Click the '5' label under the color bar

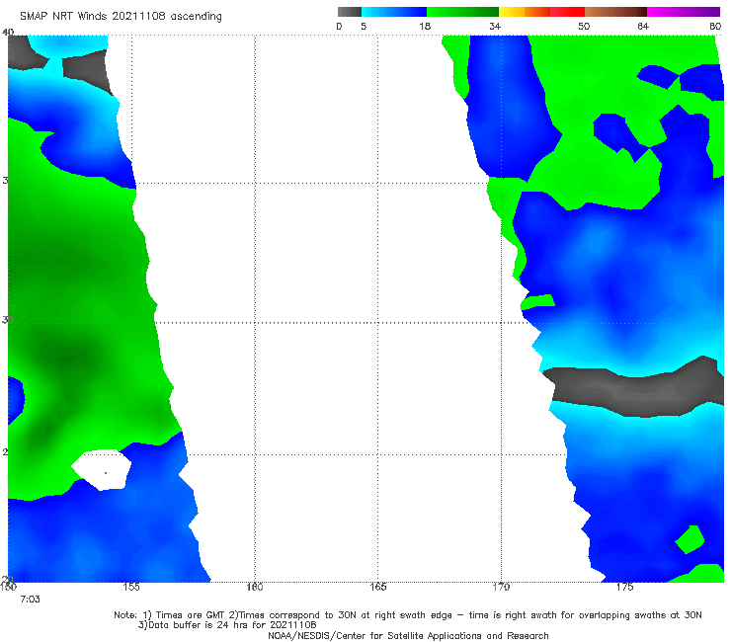point(364,27)
